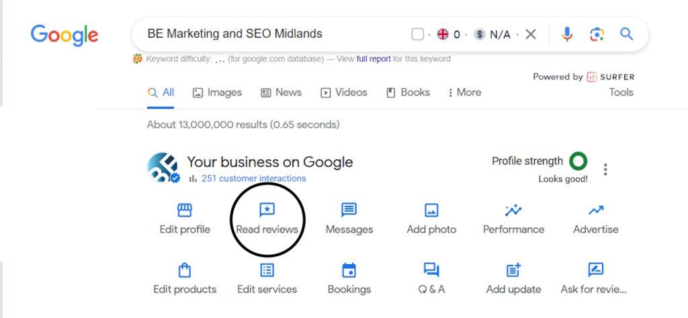
Task: Open the Edit products shopping bag icon
Action: click(185, 270)
